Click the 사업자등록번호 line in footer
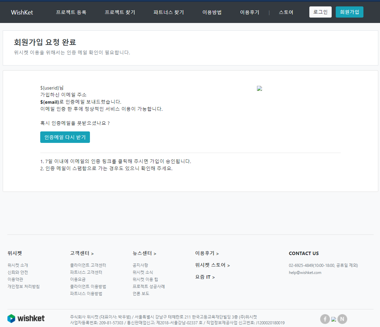The image size is (380, 327). tap(177, 323)
